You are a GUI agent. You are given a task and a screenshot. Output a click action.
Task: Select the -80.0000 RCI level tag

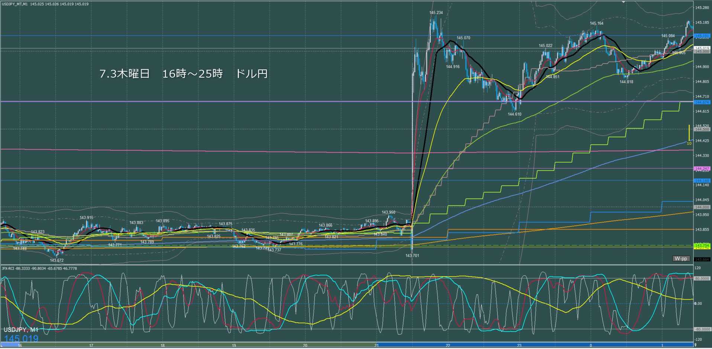[702, 329]
